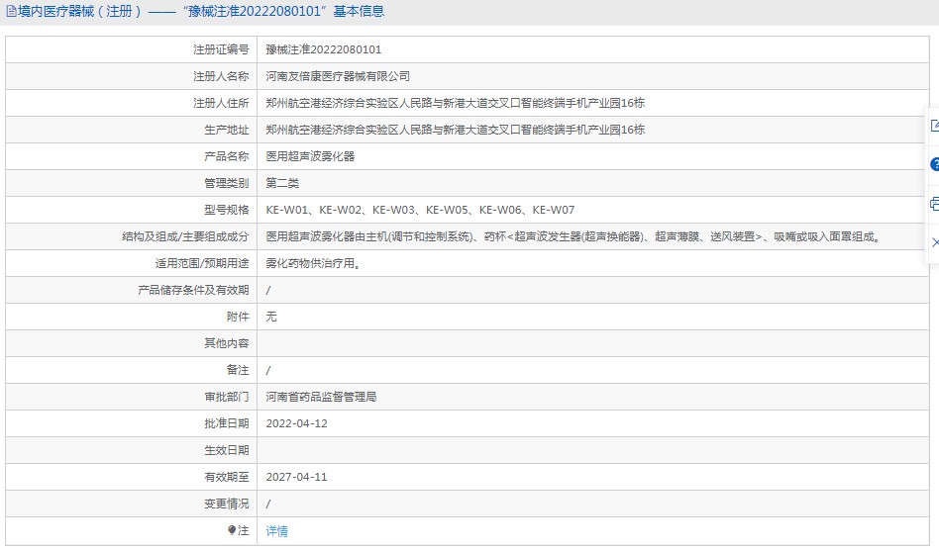Open the 详情 details link
The image size is (939, 551).
pos(277,531)
